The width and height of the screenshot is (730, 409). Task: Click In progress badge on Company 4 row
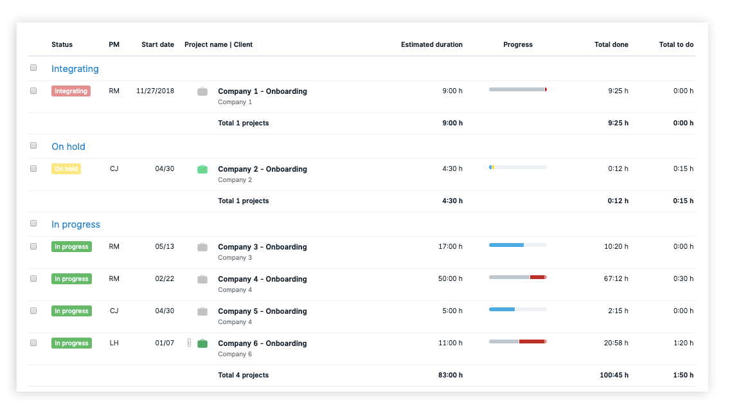pos(71,278)
